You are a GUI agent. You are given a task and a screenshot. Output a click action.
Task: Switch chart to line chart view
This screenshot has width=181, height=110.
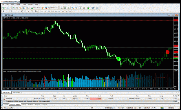(69, 8)
